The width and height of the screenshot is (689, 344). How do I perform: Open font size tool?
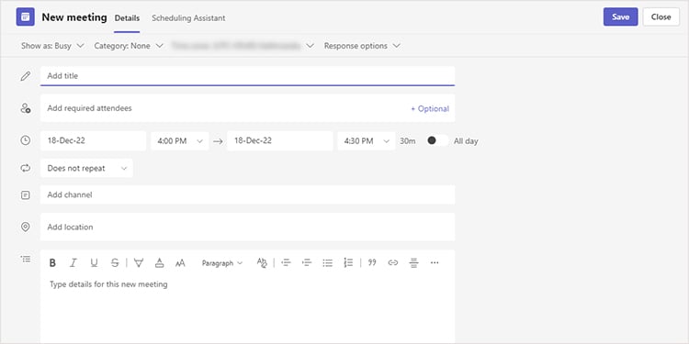click(180, 263)
